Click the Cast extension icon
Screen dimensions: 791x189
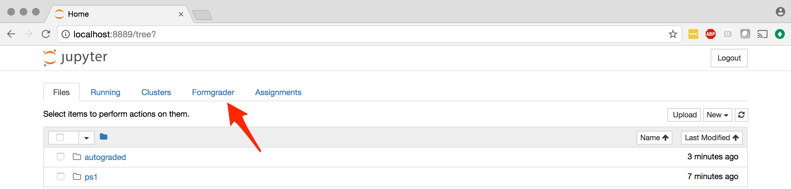[x=762, y=34]
